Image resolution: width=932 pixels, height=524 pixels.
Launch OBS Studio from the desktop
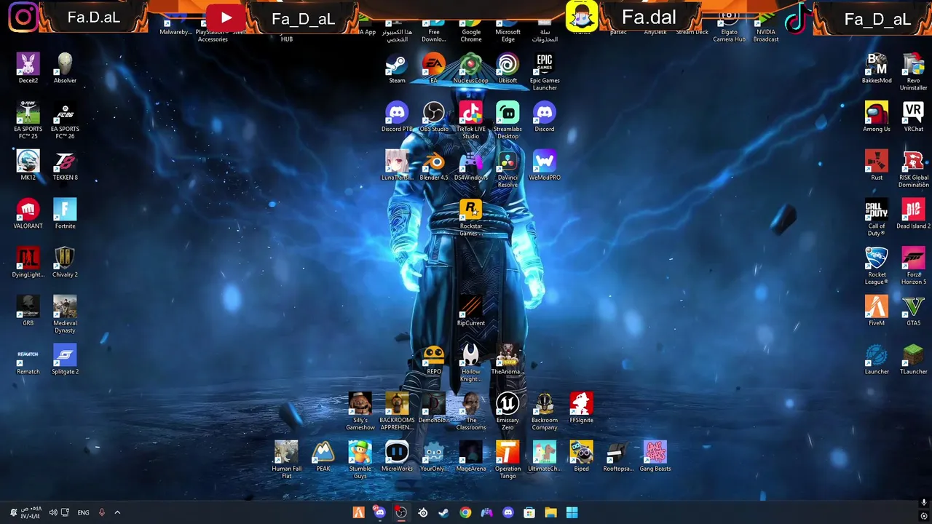coord(434,117)
